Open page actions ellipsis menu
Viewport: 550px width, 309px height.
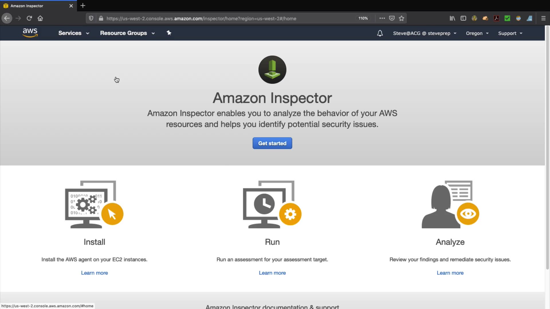[x=382, y=18]
